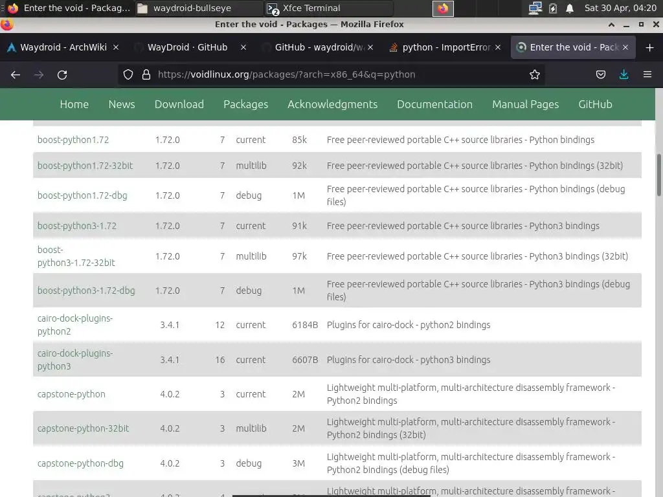The width and height of the screenshot is (663, 497).
Task: Go back to the previous page
Action: coord(16,75)
